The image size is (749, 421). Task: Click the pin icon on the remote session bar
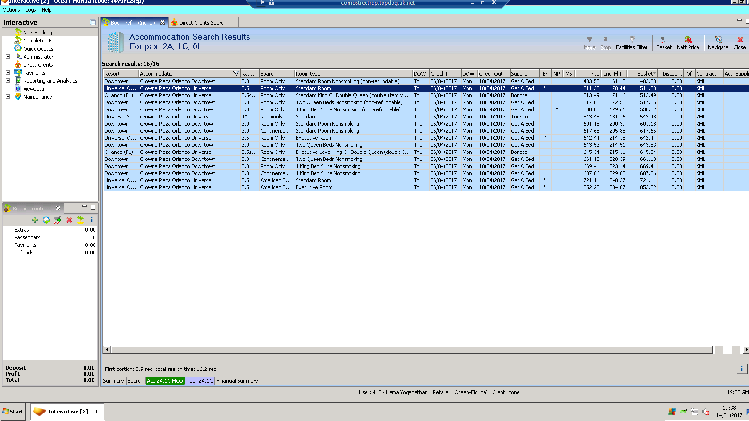(x=262, y=3)
